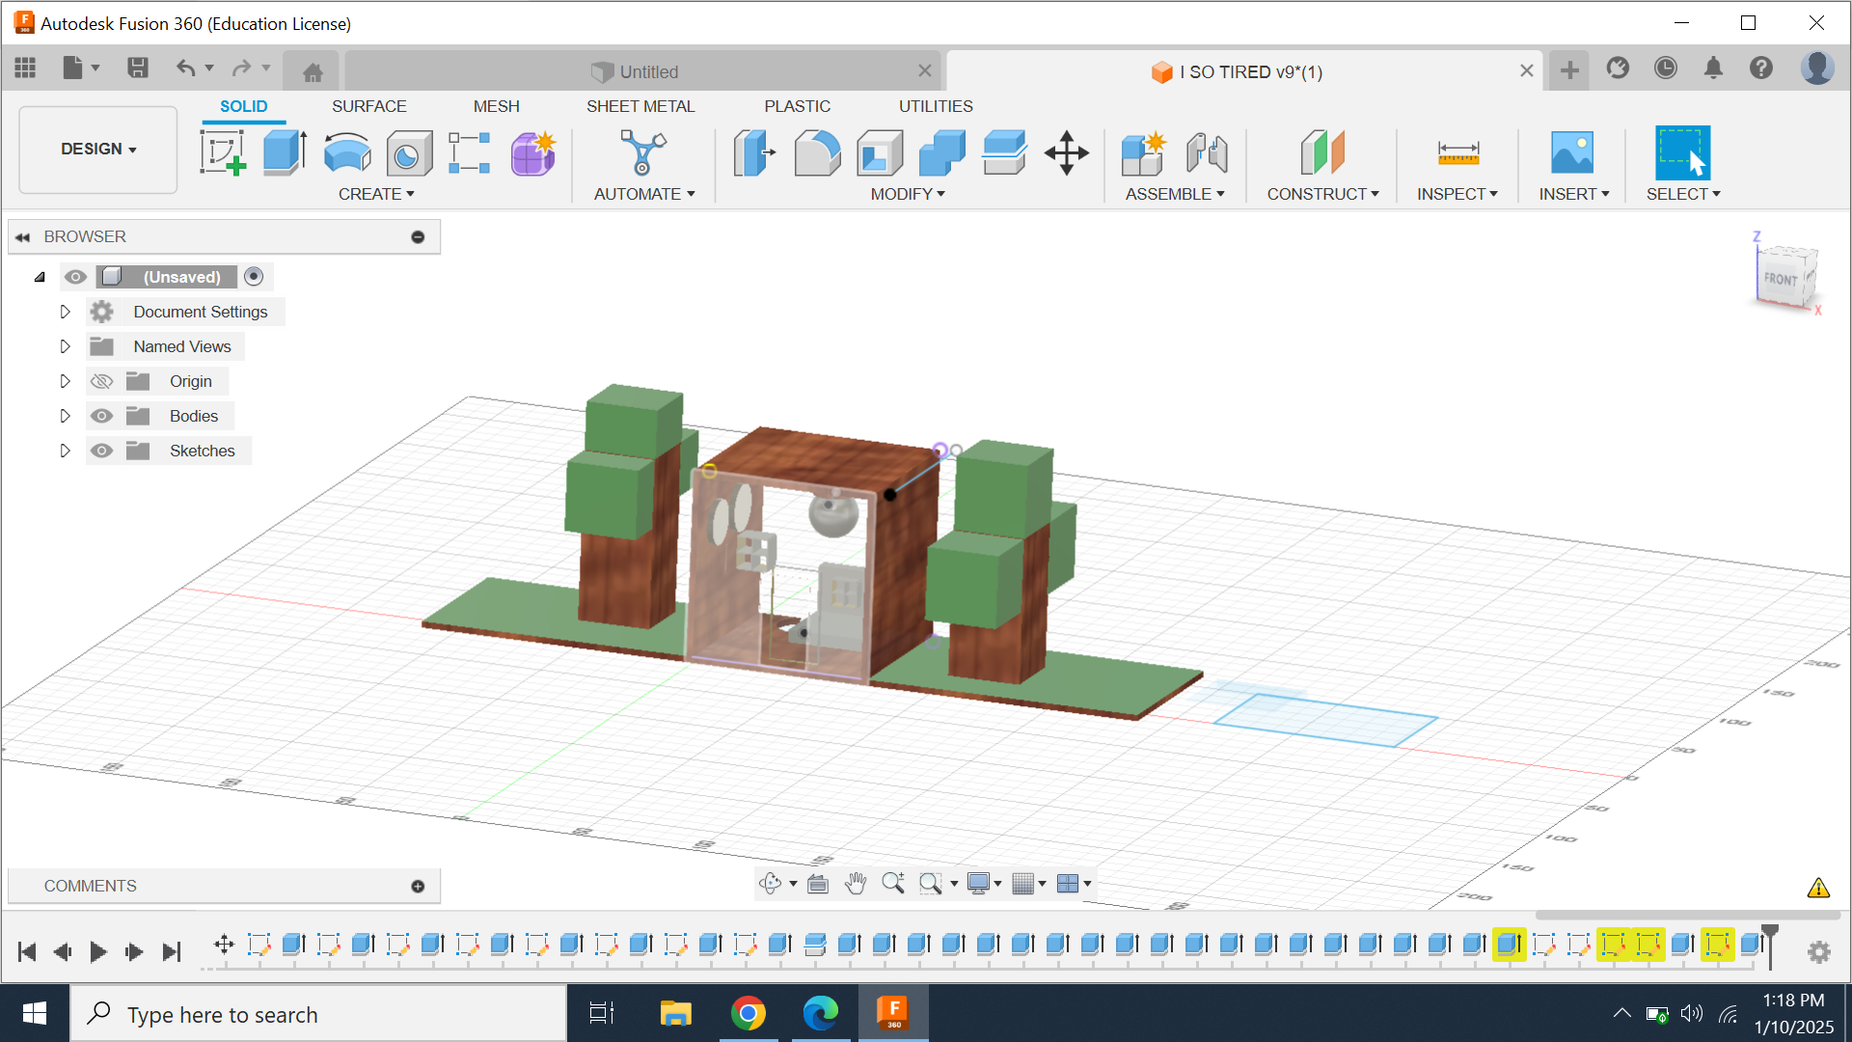Click the Save icon
Screen dimensions: 1852x1042
(x=138, y=69)
